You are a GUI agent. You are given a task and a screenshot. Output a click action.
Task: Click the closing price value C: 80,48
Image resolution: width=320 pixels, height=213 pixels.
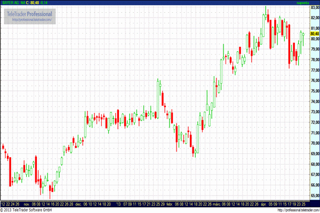click(x=32, y=3)
